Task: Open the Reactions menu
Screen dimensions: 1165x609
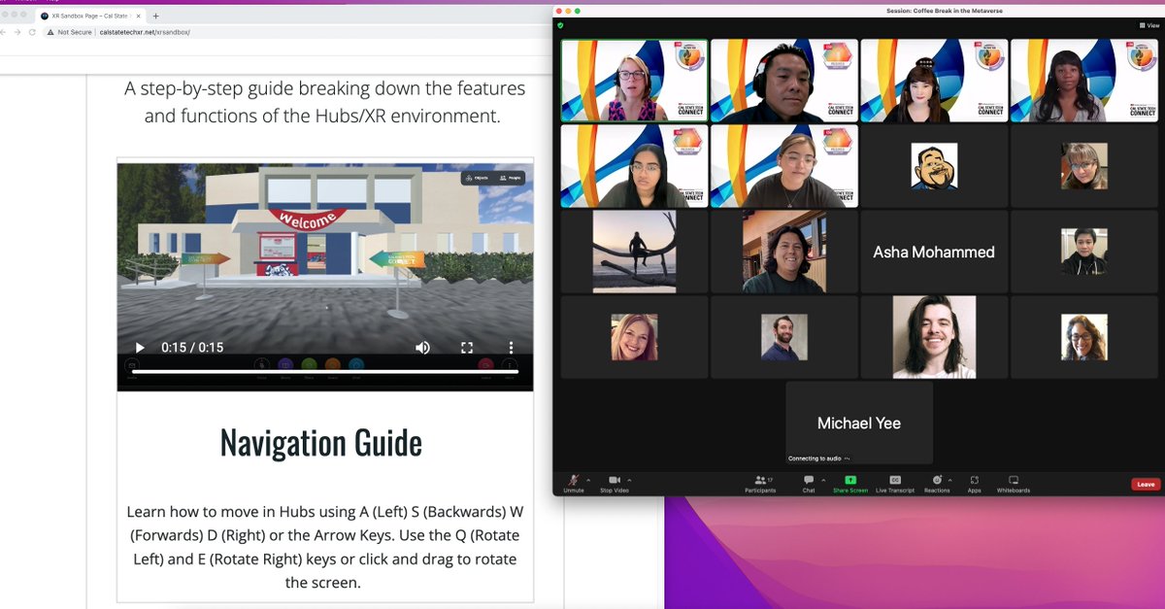Action: click(937, 483)
